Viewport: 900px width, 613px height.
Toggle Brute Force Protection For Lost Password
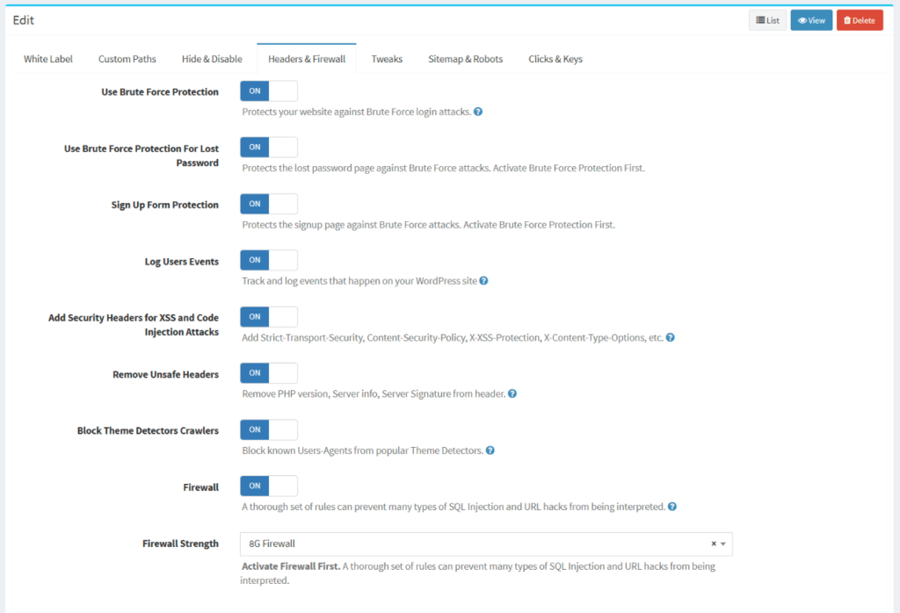[269, 148]
